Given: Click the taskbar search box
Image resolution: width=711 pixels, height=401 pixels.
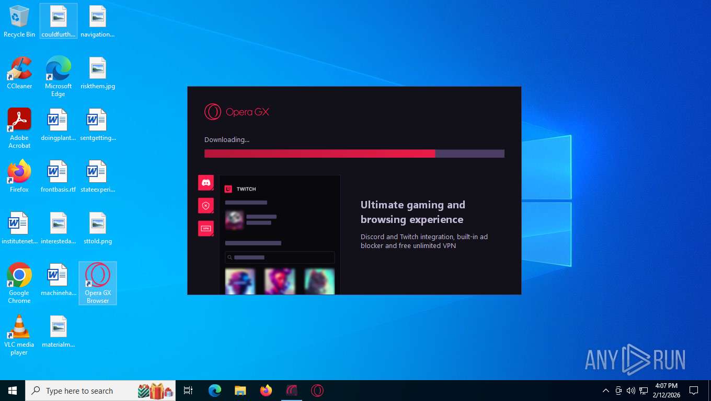Looking at the screenshot, I should coord(100,391).
